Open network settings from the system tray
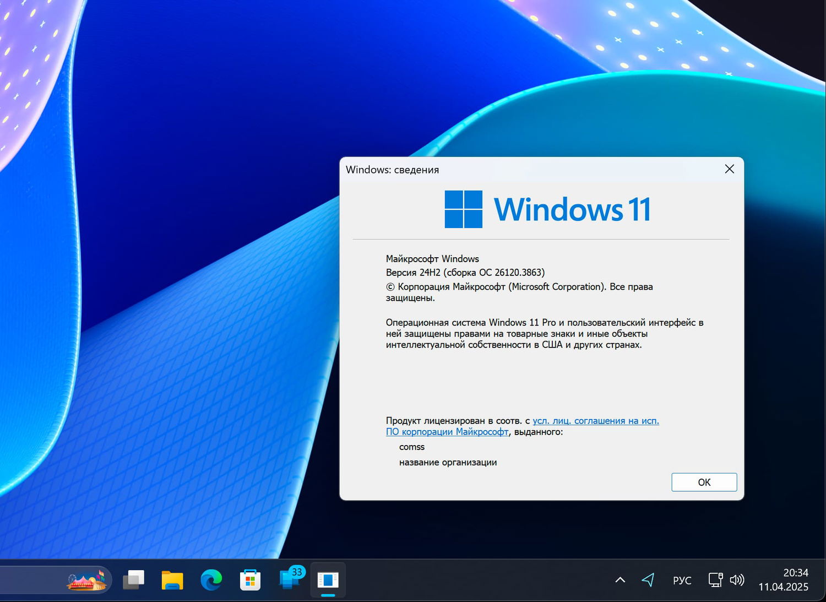 point(714,580)
